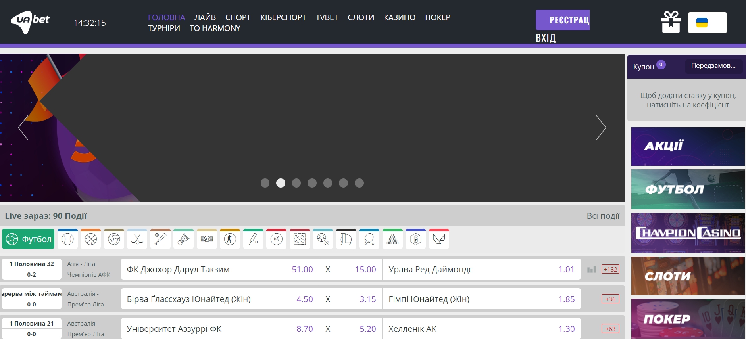Screen dimensions: 746x339
Task: Click the РЕЄСТРАЦІЯ registration button
Action: click(x=562, y=20)
